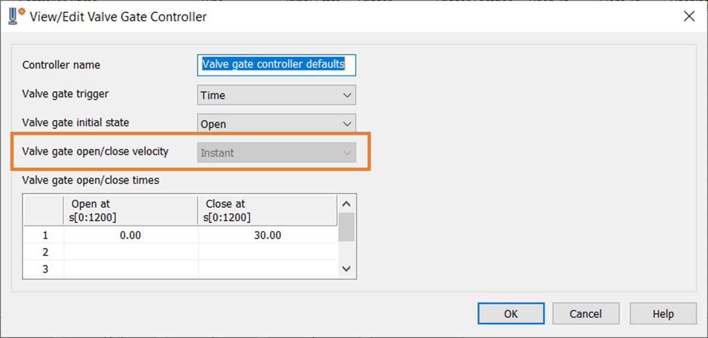The image size is (708, 338).
Task: Click the empty Close at cell in row 3
Action: (268, 269)
